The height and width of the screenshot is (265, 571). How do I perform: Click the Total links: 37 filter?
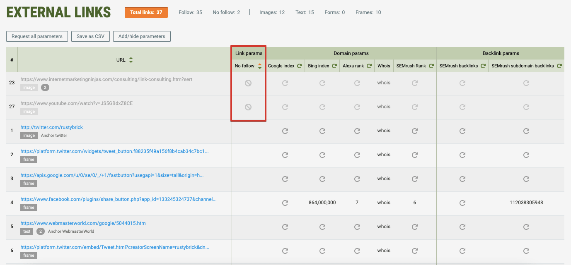pyautogui.click(x=146, y=12)
